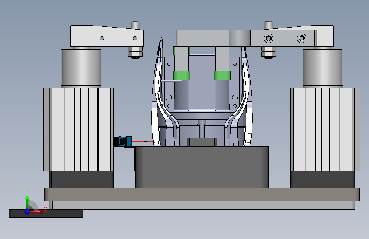Select the blue sensor beside the center block
This screenshot has width=369, height=239.
pos(123,141)
